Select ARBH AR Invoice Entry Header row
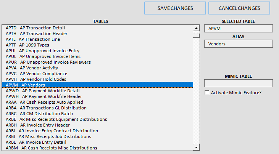Image resolution: width=279 pixels, height=154 pixels. 97,125
